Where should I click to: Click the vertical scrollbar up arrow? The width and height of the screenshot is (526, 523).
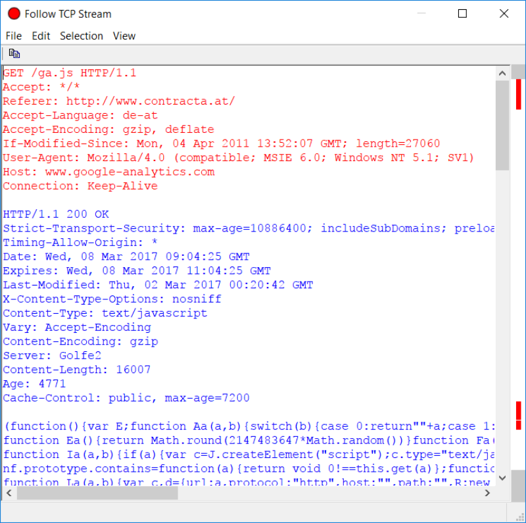click(x=502, y=73)
